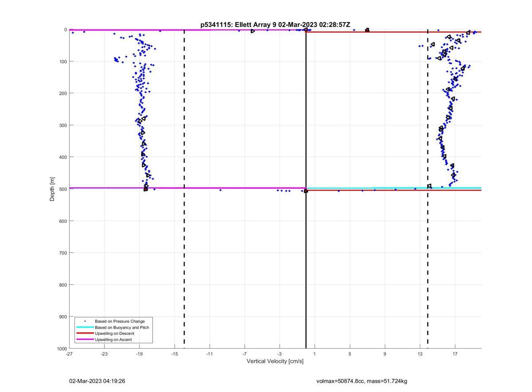Click y-axis tick label '1000'
Image resolution: width=532 pixels, height=392 pixels.
click(62, 349)
